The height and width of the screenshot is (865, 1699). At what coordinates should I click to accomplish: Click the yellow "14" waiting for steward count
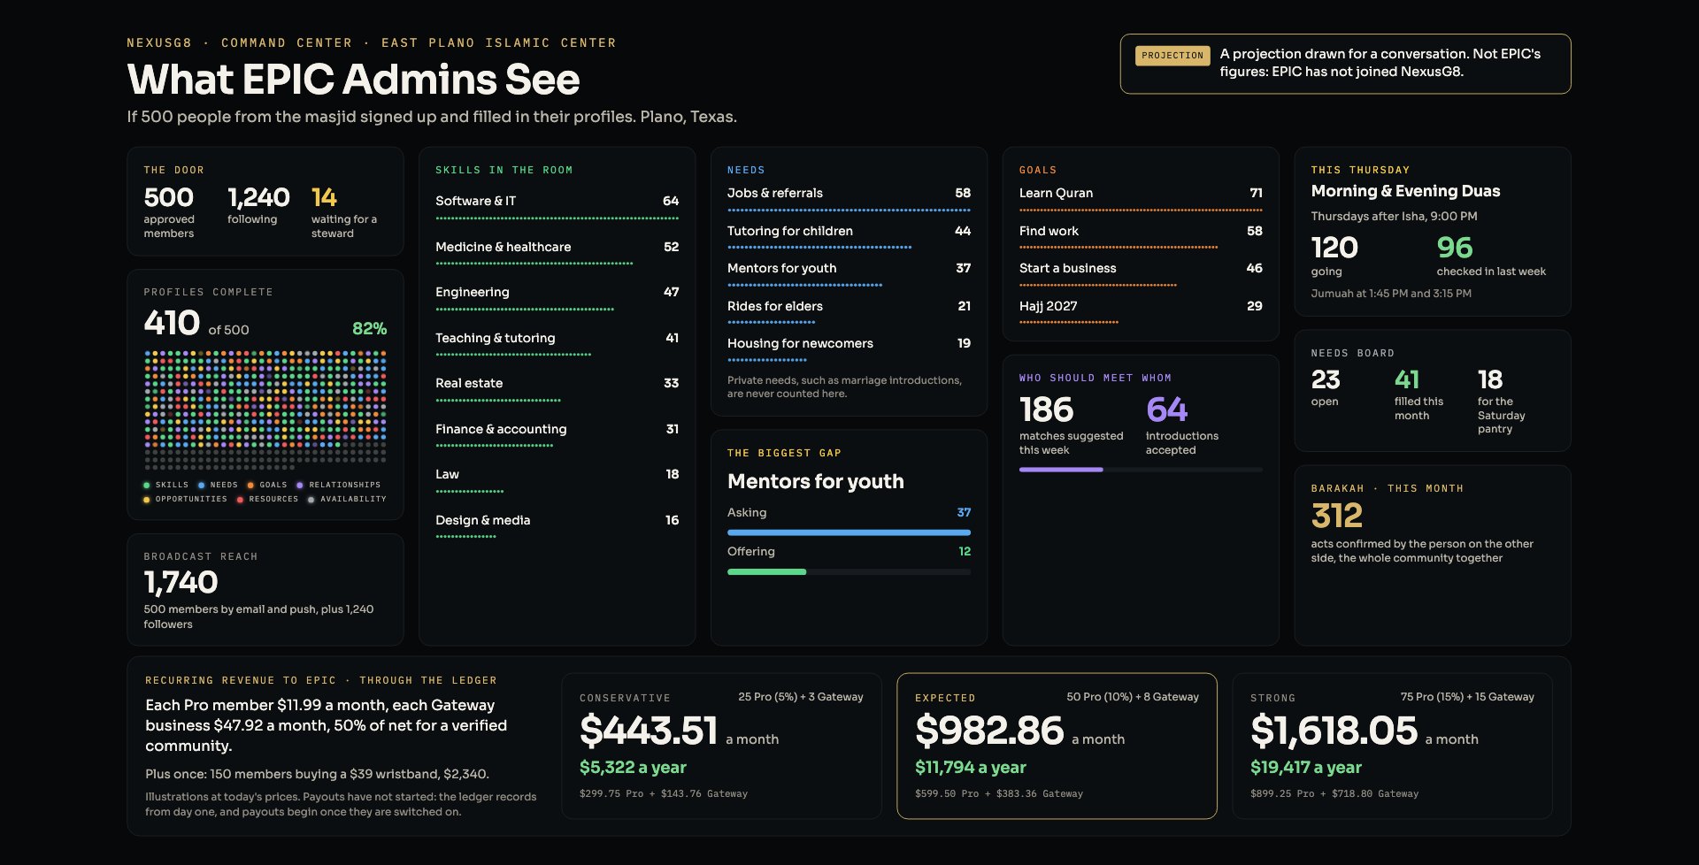point(324,197)
